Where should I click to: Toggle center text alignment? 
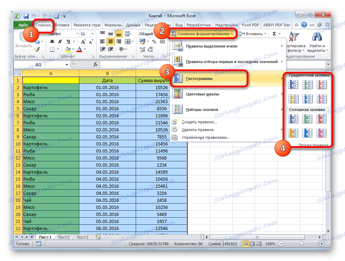[110, 42]
